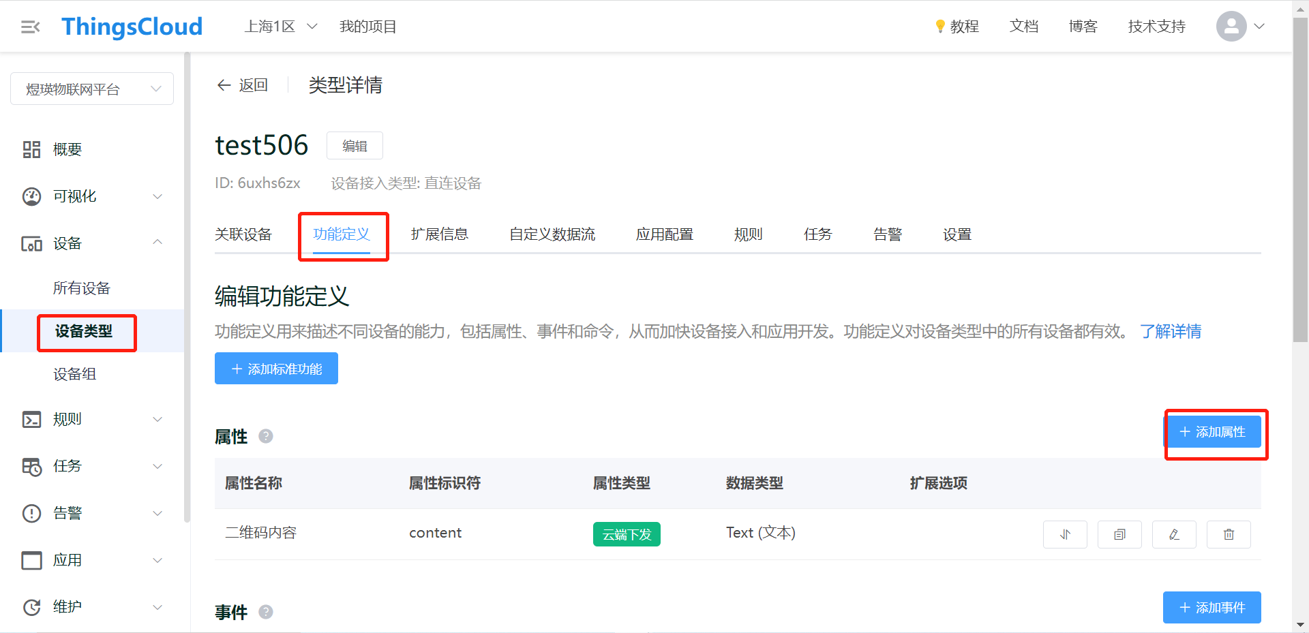Open the 上海1区 region dropdown
This screenshot has height=633, width=1309.
(x=281, y=27)
